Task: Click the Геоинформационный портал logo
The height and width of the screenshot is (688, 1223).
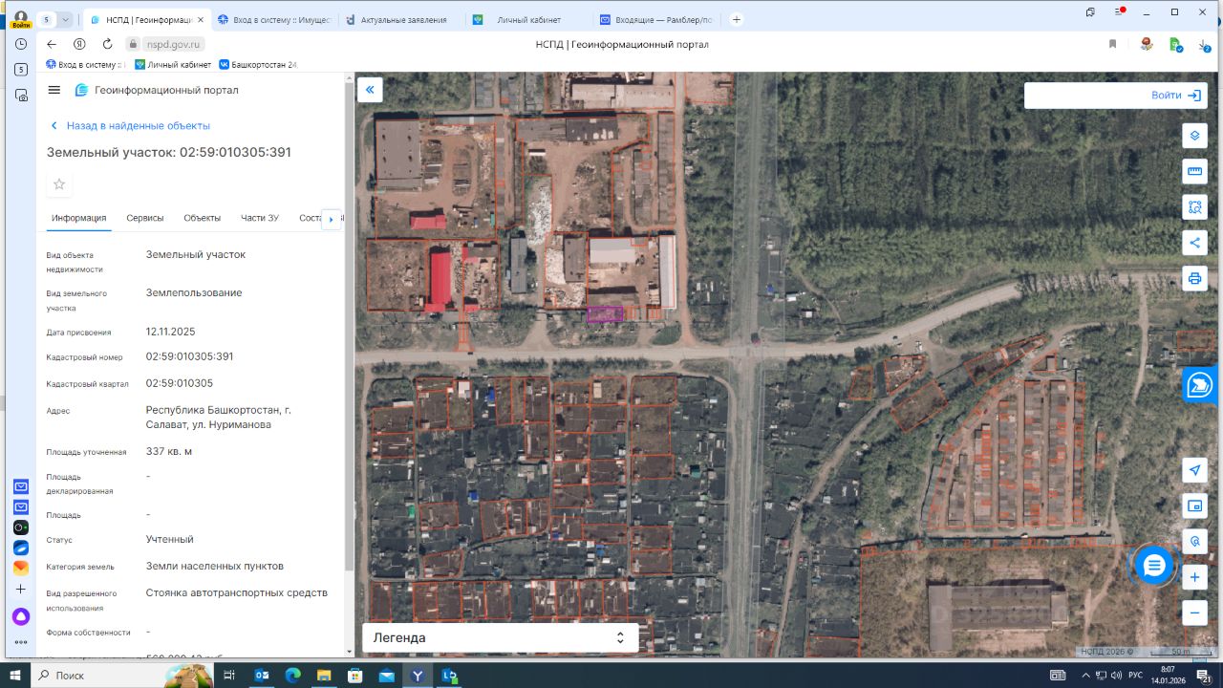Action: pos(157,90)
